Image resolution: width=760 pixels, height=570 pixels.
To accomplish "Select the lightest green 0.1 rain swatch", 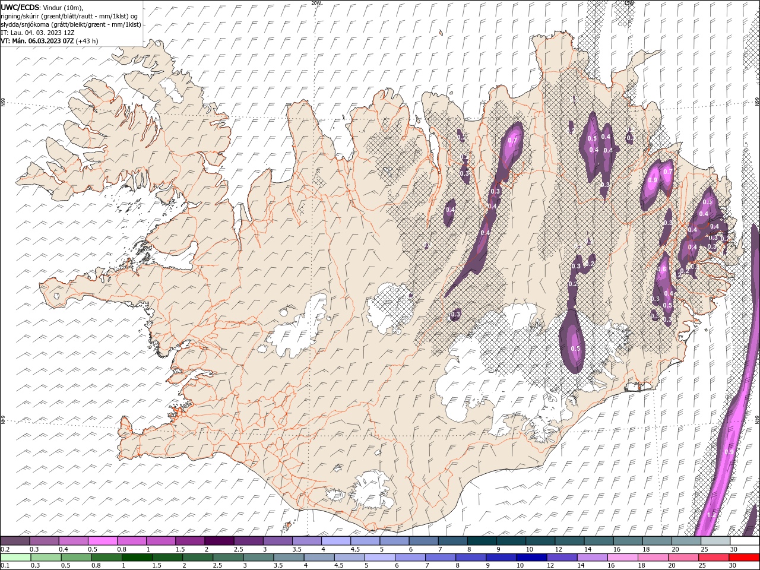I will [15, 557].
